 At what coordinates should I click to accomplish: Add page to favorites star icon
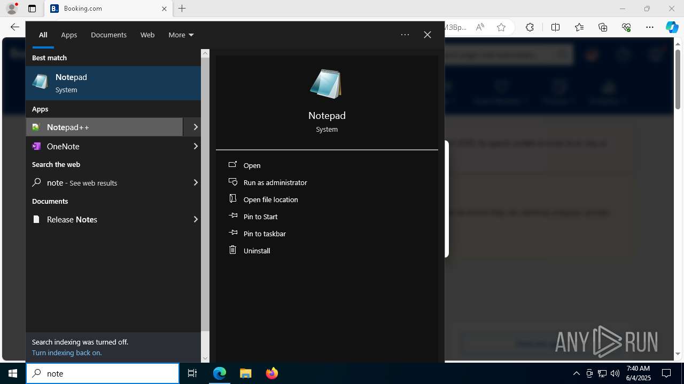coord(501,27)
